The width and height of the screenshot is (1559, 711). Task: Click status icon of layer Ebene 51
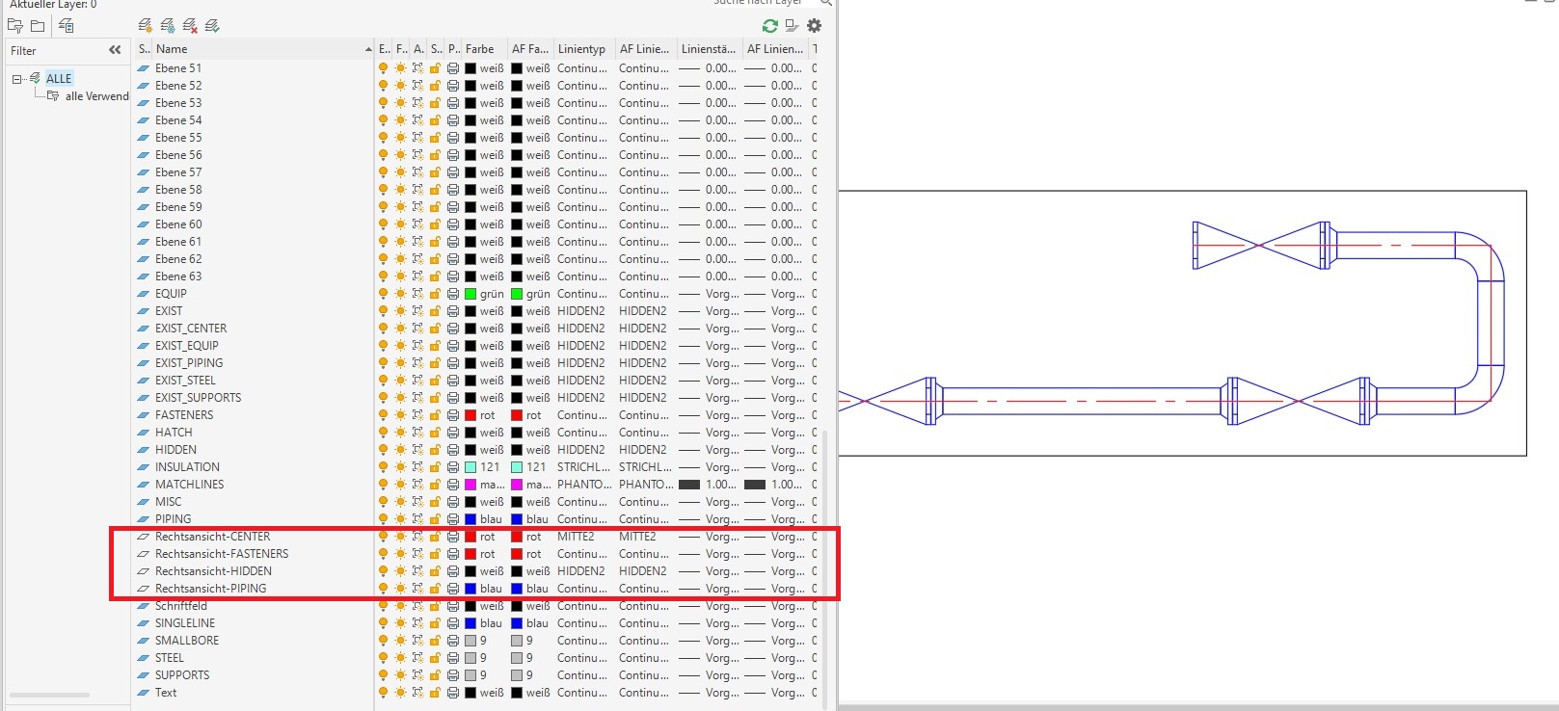pyautogui.click(x=144, y=68)
